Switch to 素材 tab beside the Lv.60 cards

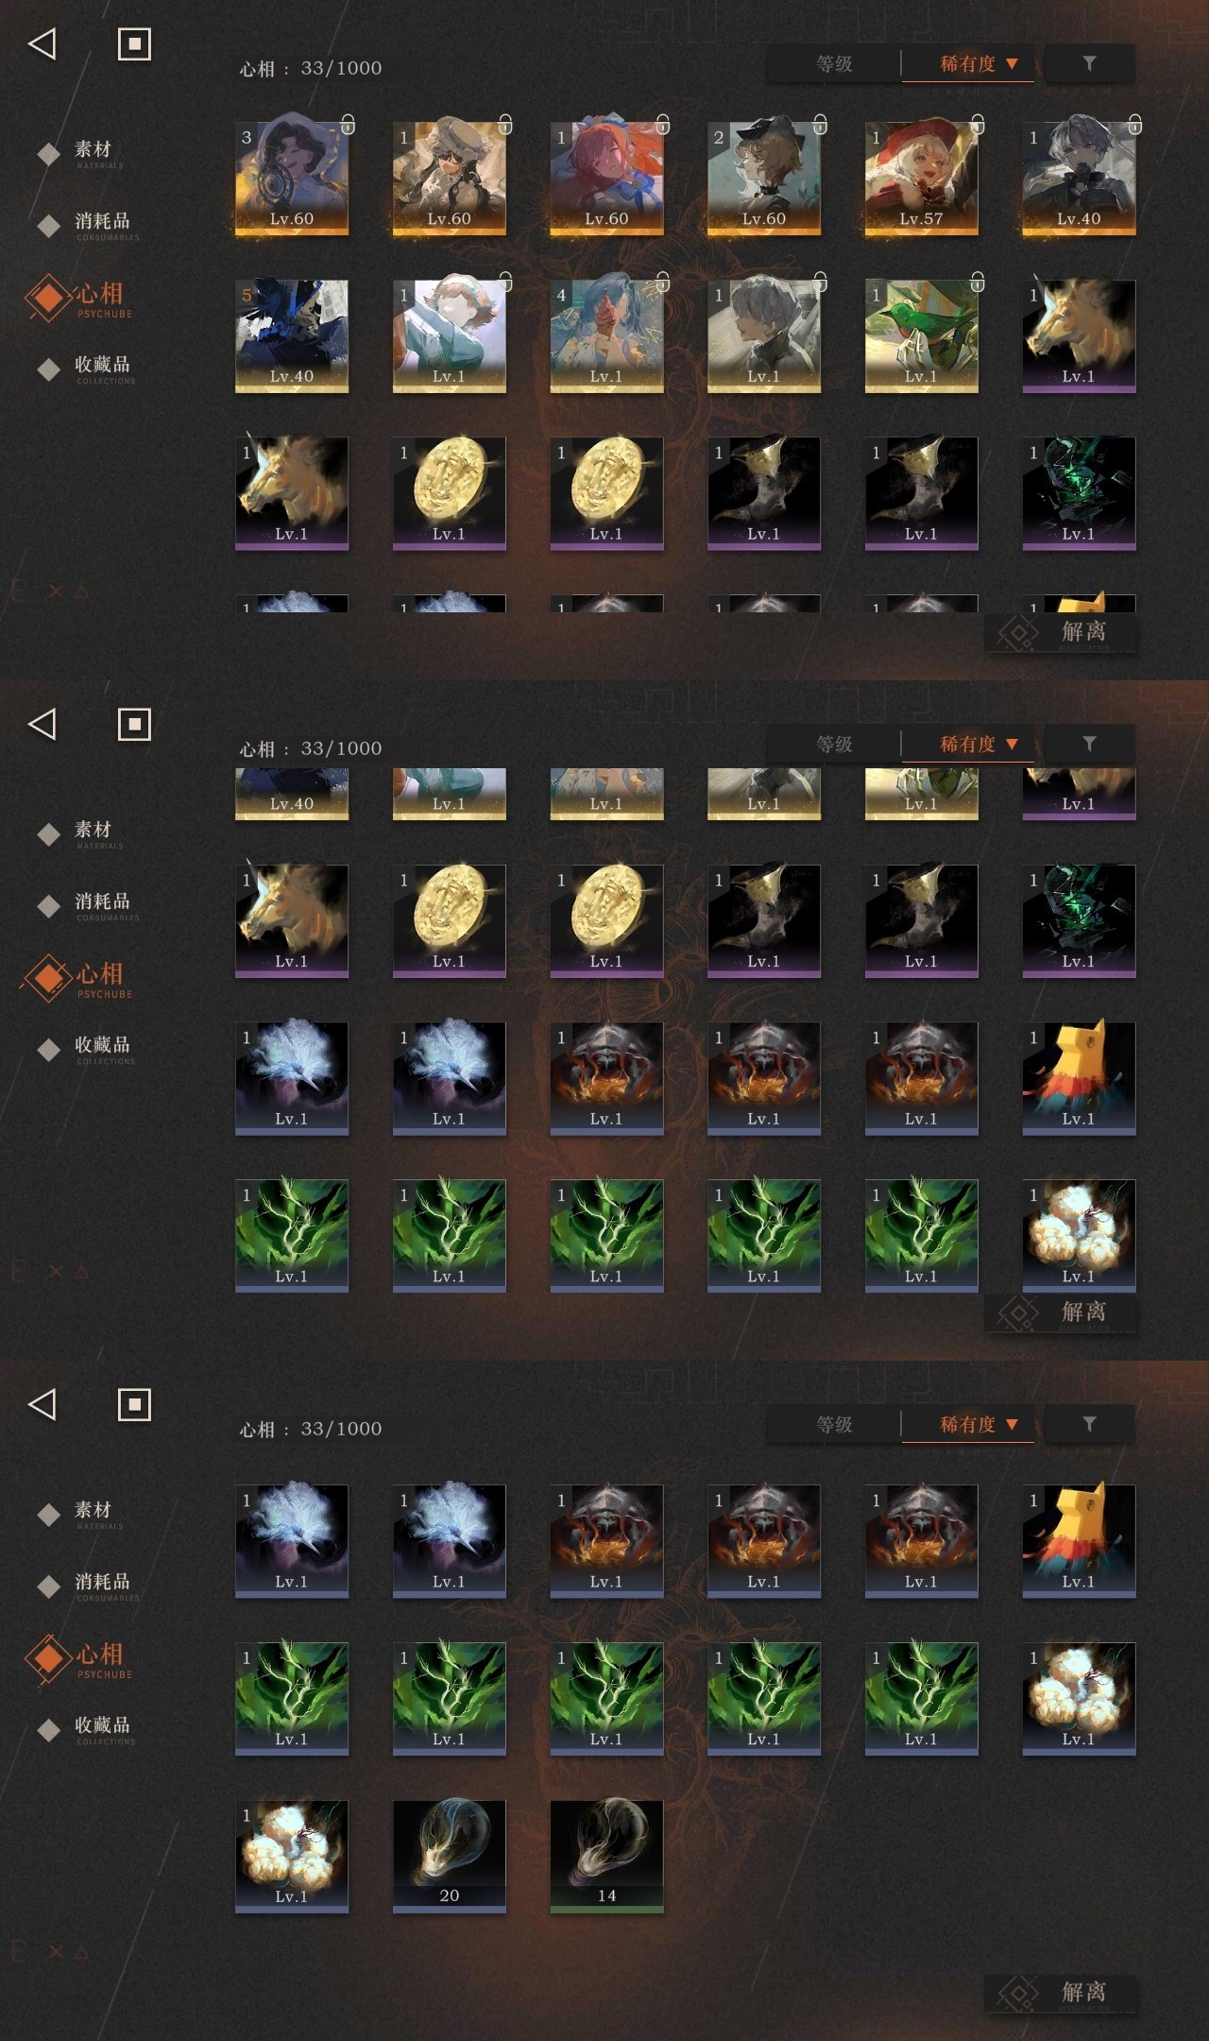[93, 151]
